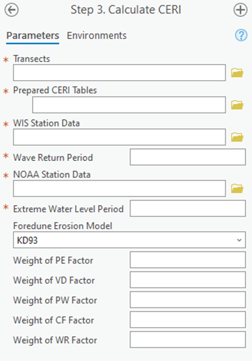Image resolution: width=252 pixels, height=361 pixels.
Task: Open the Foredune Erosion Model dropdown
Action: click(129, 240)
